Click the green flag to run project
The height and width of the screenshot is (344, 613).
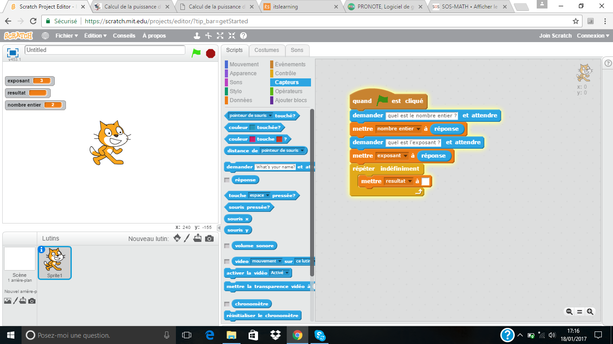(196, 53)
